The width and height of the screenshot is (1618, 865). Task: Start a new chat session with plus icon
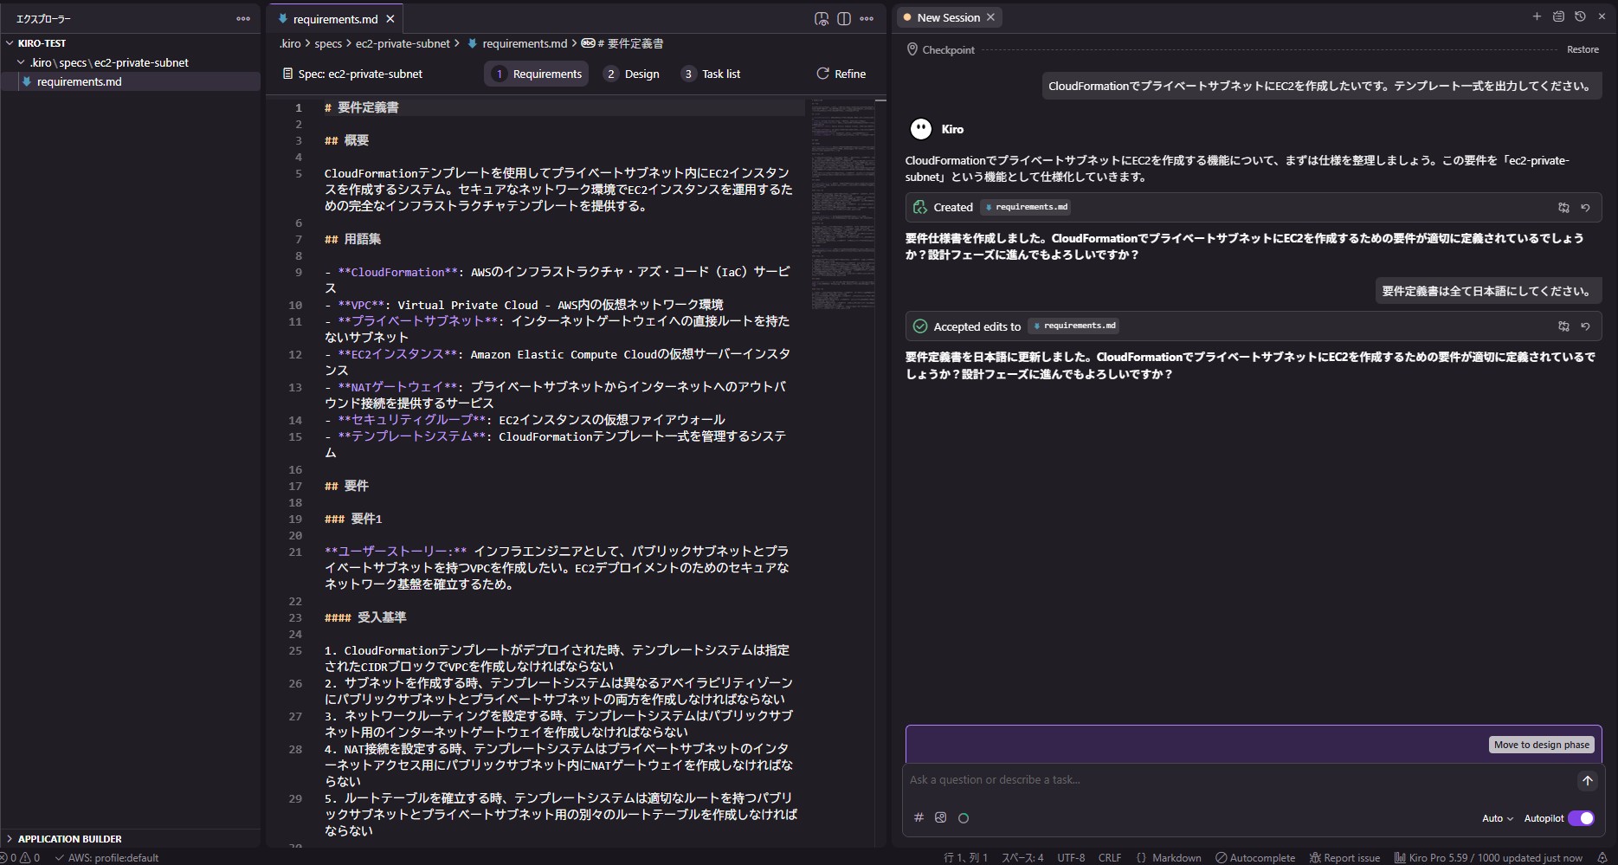1537,16
